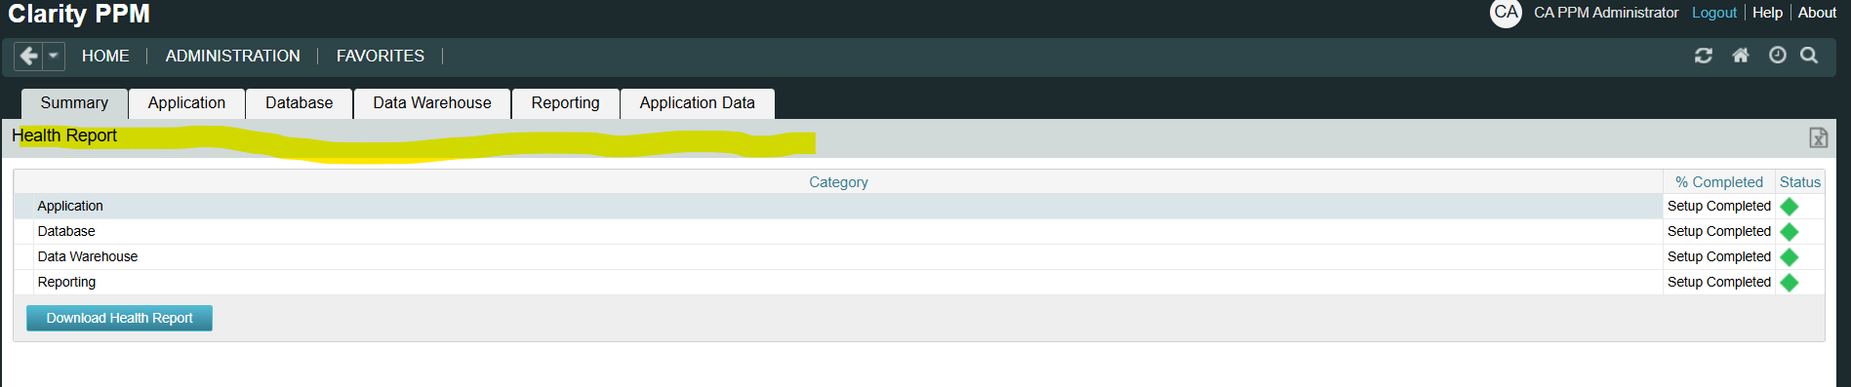Open the HOME menu
1851x387 pixels.
[105, 57]
